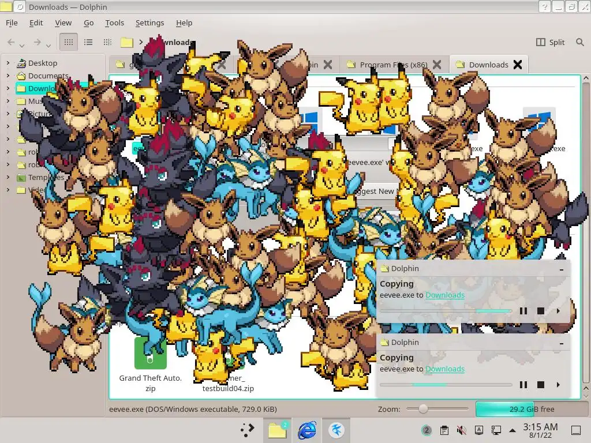Open the Documents folder in the sidebar
Screen dimensions: 591x443
point(48,76)
